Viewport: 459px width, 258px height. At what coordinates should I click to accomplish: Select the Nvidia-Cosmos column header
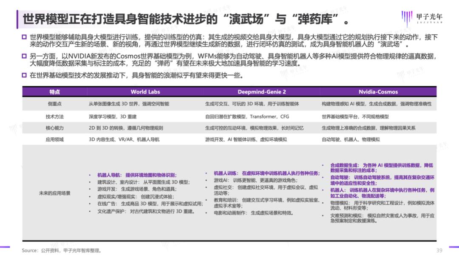[378, 92]
